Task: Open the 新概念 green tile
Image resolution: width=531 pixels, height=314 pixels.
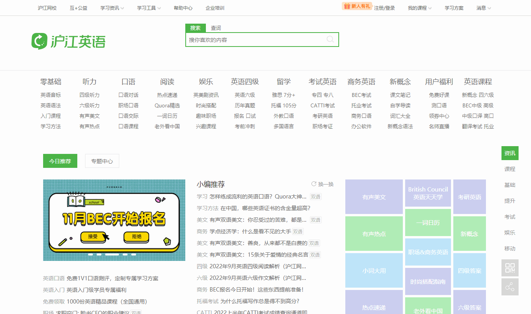Action: [x=470, y=234]
